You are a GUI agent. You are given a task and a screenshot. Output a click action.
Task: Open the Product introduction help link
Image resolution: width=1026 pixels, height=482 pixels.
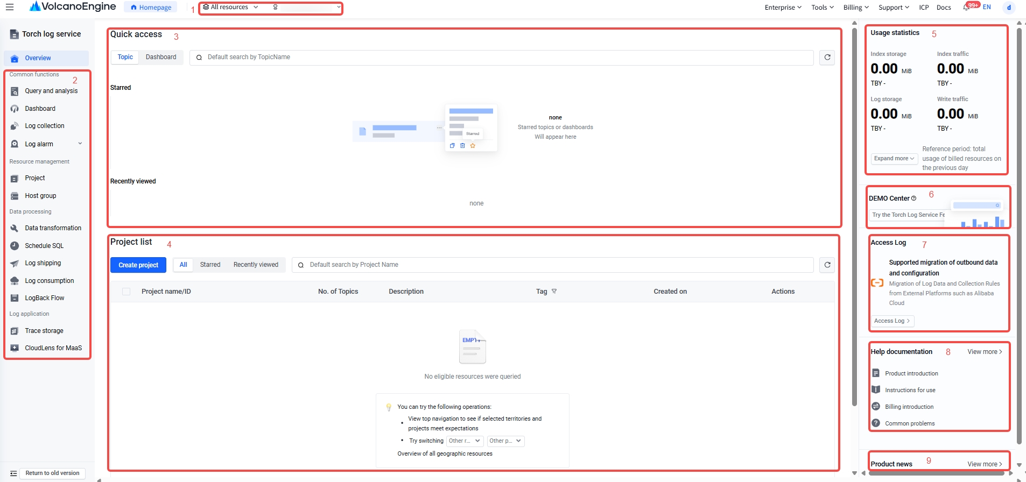coord(911,373)
